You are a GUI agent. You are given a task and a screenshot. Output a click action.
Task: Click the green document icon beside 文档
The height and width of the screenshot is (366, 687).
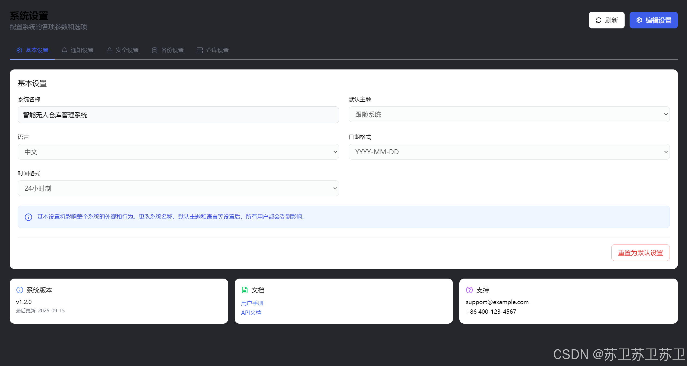[244, 290]
